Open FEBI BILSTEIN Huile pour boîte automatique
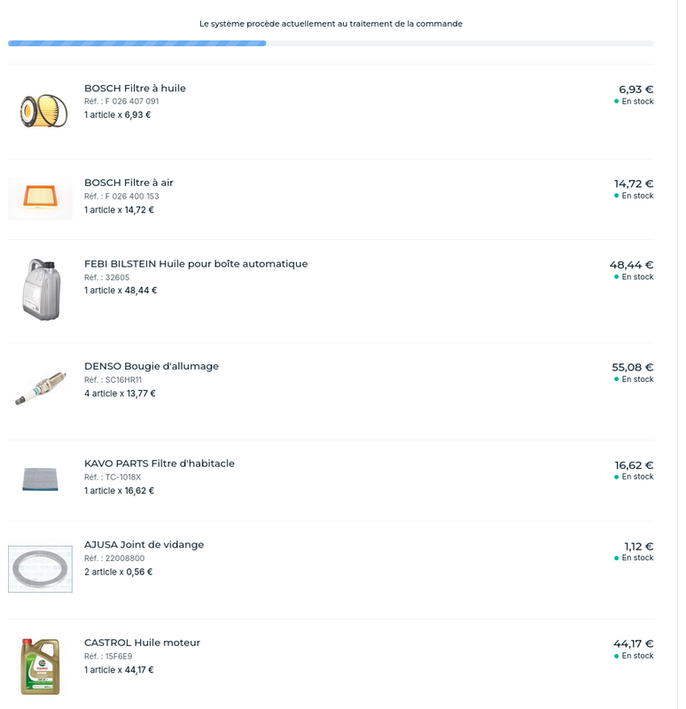Screen dimensions: 686x709 pos(196,263)
